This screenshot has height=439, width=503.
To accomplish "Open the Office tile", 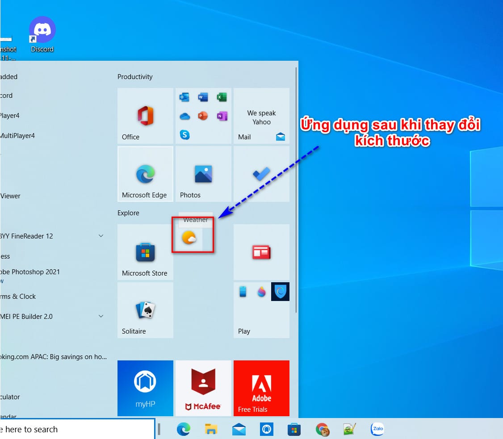I will pos(145,116).
